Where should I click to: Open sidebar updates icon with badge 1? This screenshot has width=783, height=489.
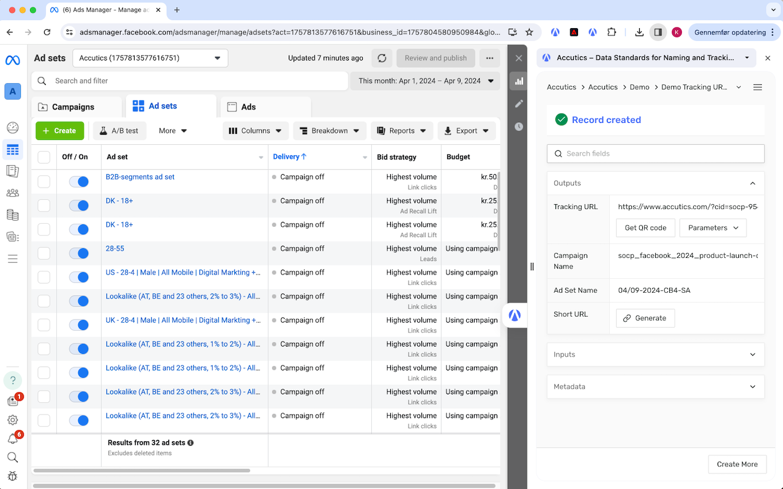click(x=13, y=401)
